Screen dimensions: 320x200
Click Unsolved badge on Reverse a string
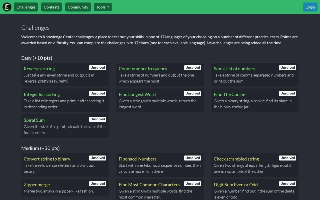pos(98,68)
